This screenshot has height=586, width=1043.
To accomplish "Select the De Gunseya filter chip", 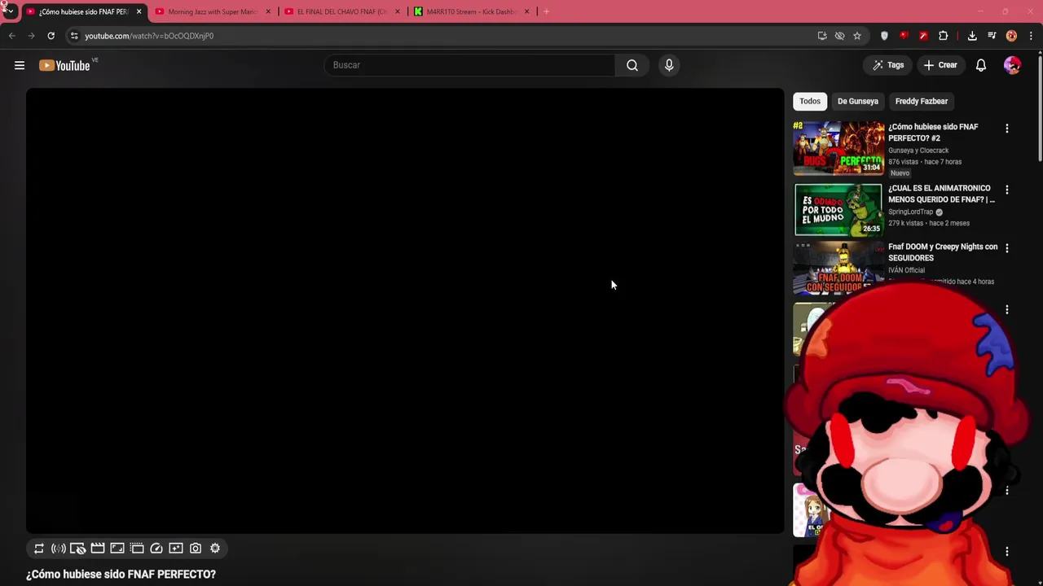I will point(858,101).
